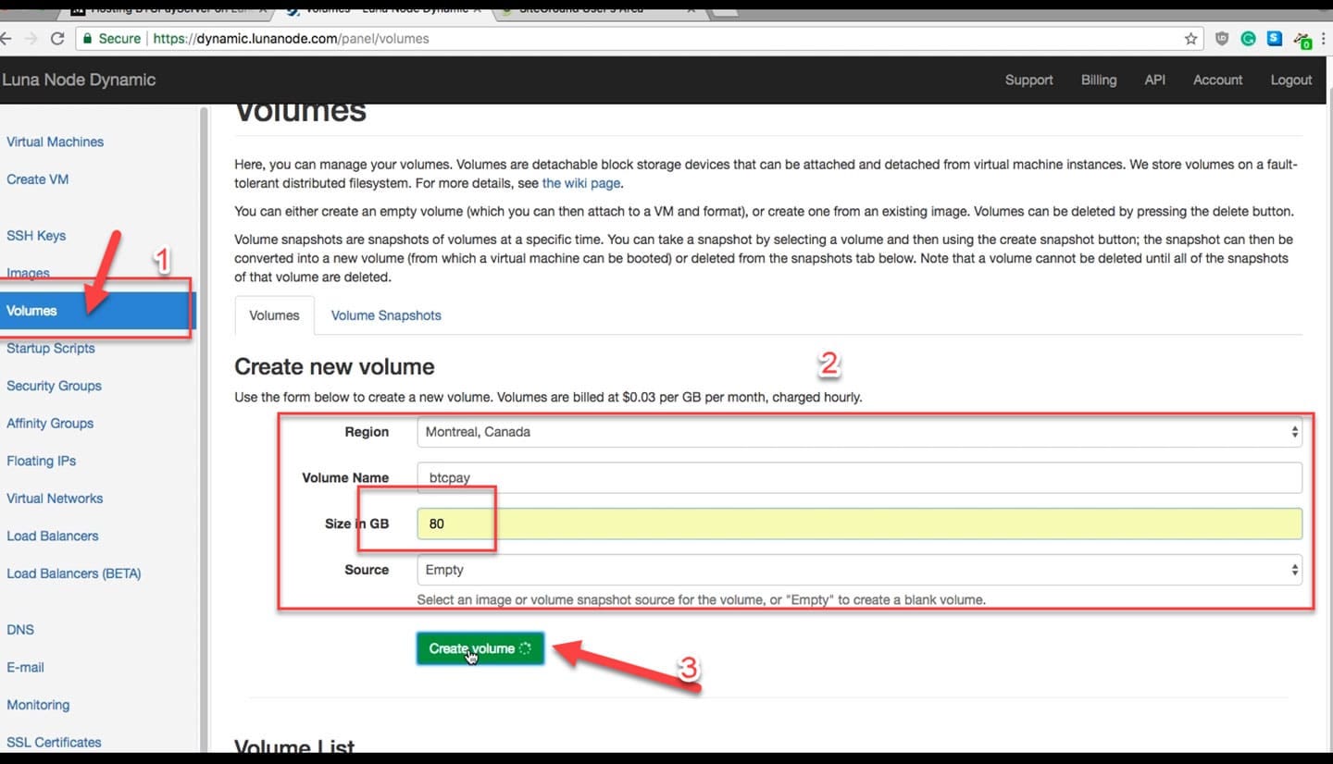Select Volumes in the sidebar
1333x764 pixels.
(97, 311)
